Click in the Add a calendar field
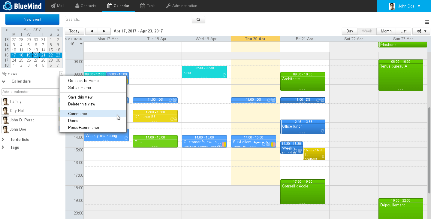Image resolution: width=431 pixels, height=219 pixels. coord(30,92)
